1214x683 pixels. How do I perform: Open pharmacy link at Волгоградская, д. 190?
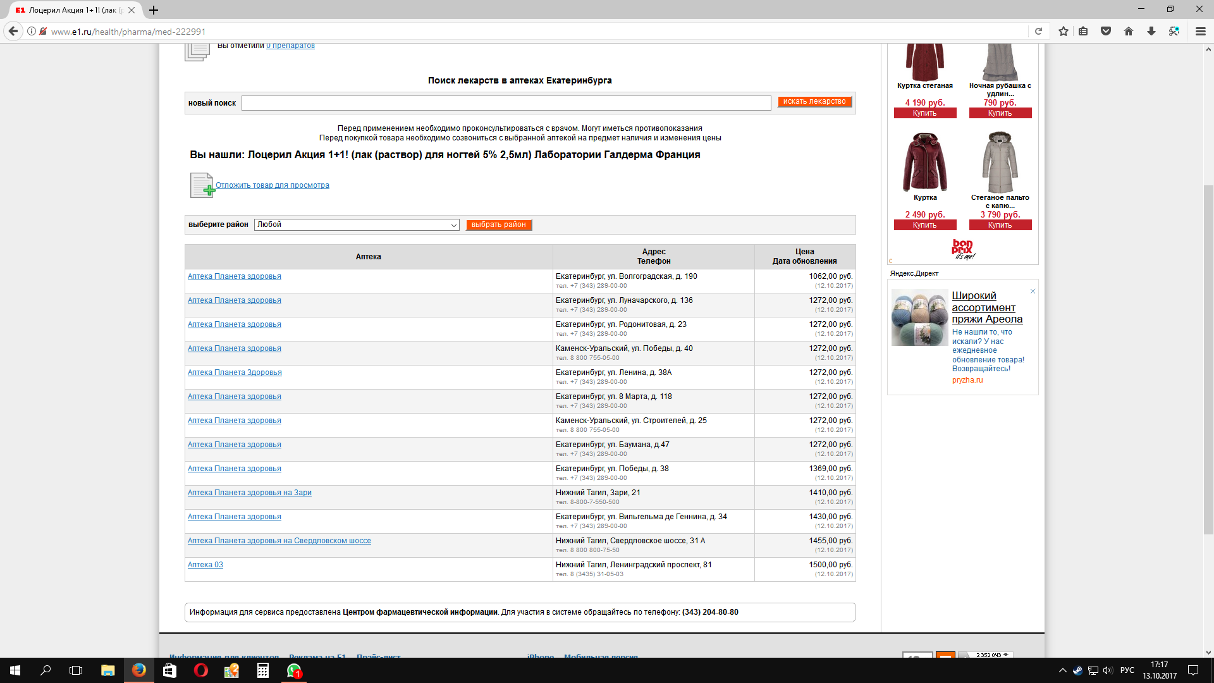point(235,276)
